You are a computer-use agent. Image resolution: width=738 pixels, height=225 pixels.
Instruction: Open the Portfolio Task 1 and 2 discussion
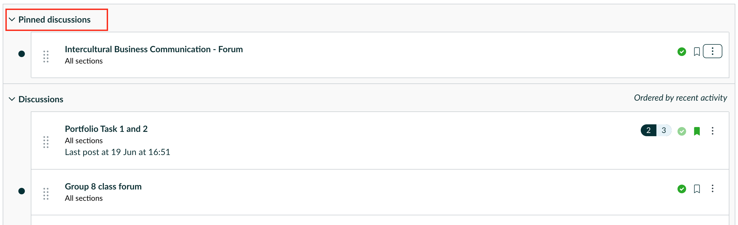(x=106, y=129)
